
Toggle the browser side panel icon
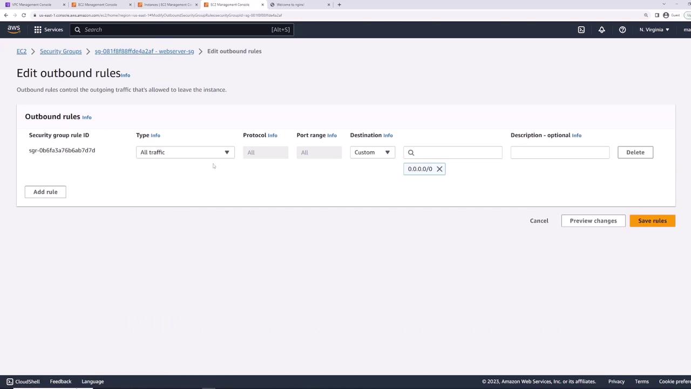657,15
